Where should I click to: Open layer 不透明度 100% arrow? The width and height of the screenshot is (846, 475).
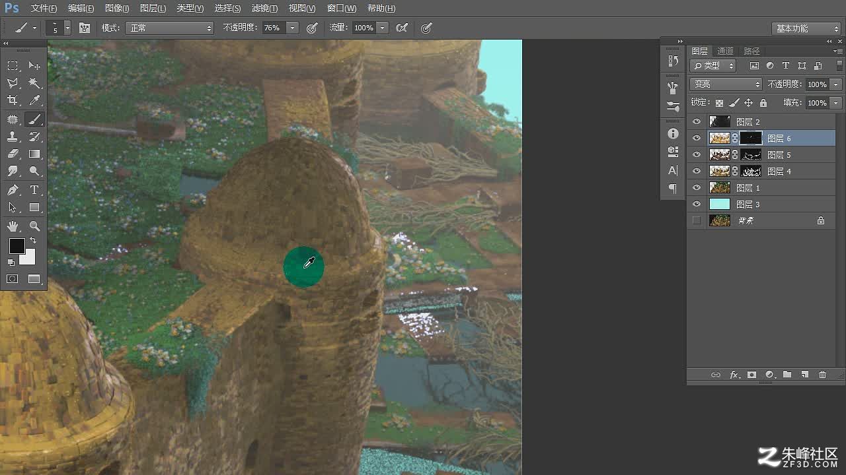[836, 84]
